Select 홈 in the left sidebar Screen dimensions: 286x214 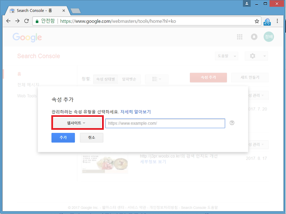19,74
